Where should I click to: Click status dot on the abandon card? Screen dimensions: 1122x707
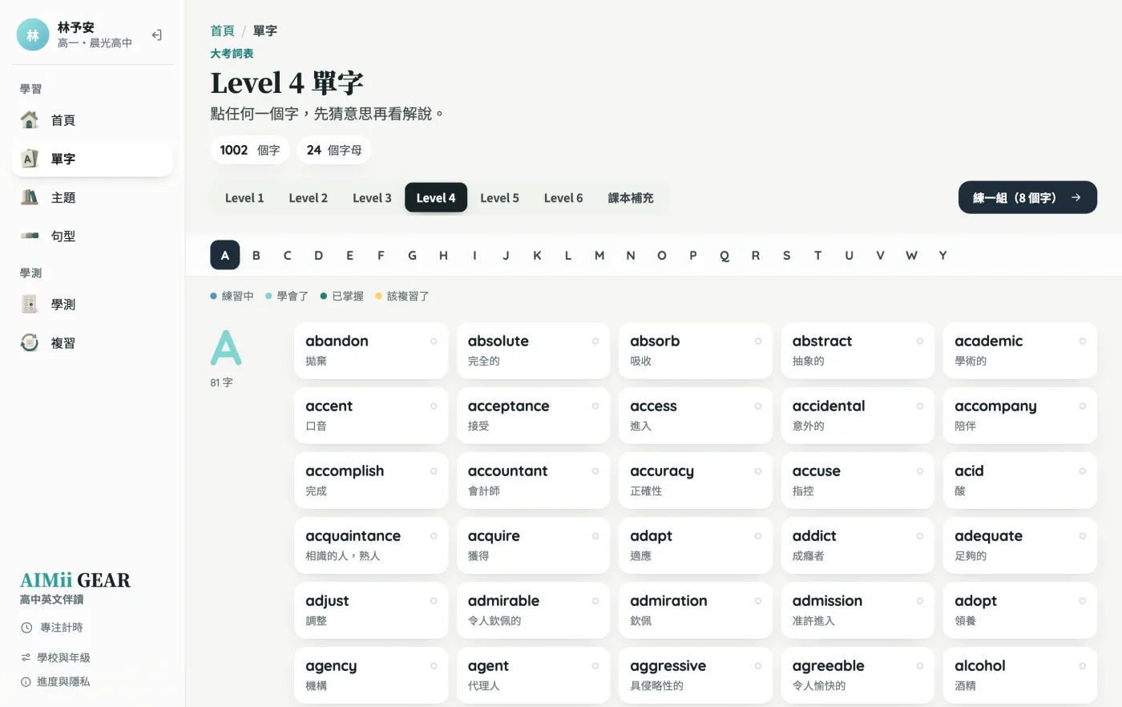(434, 341)
